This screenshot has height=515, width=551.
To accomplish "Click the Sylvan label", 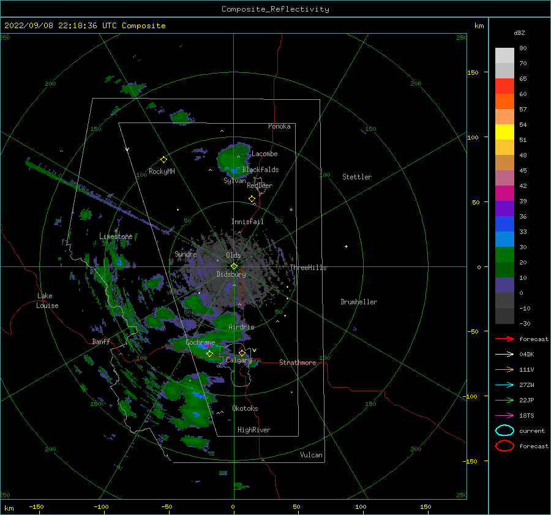I will coord(234,181).
